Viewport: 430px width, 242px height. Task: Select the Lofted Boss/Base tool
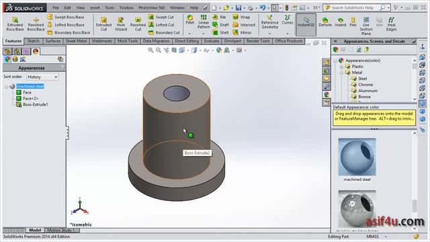click(x=66, y=25)
